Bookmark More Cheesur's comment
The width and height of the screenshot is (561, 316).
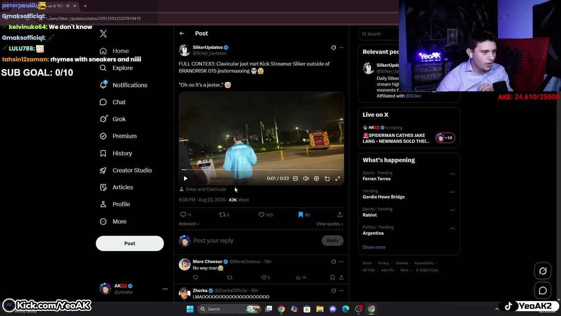[333, 277]
